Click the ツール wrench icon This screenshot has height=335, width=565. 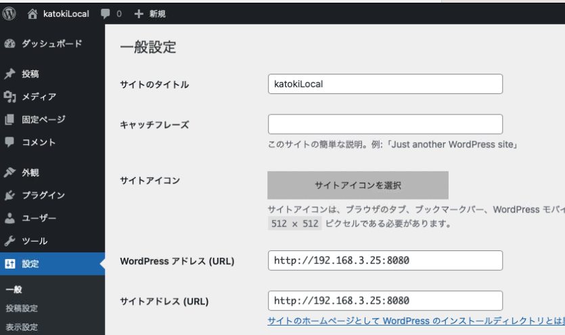[x=9, y=242]
